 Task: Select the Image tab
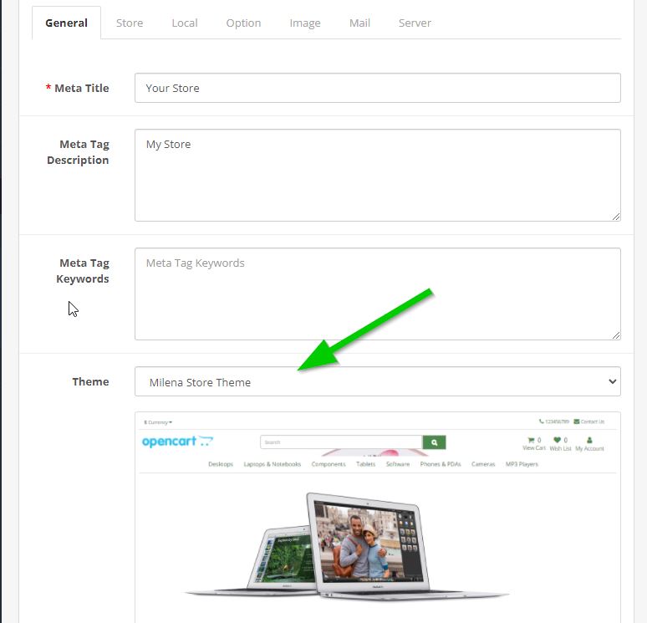point(305,23)
